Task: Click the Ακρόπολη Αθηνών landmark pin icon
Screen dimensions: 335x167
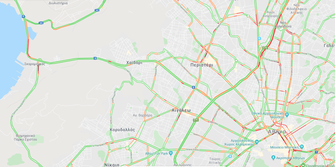Action: [x=273, y=158]
